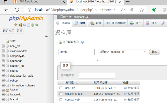The height and width of the screenshot is (103, 167).
Task: Switch to the 匯出 tab
Action: (135, 23)
